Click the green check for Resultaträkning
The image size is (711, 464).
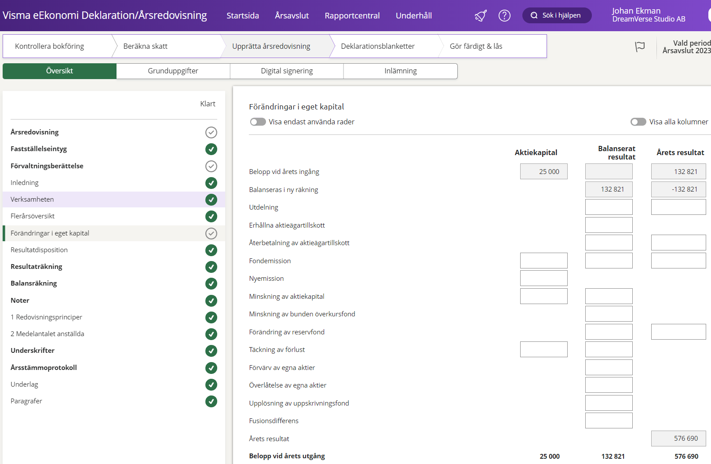pos(211,267)
